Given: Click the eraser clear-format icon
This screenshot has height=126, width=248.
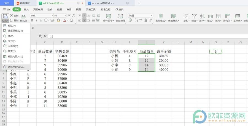Looking at the screenshot, I should tap(71, 20).
